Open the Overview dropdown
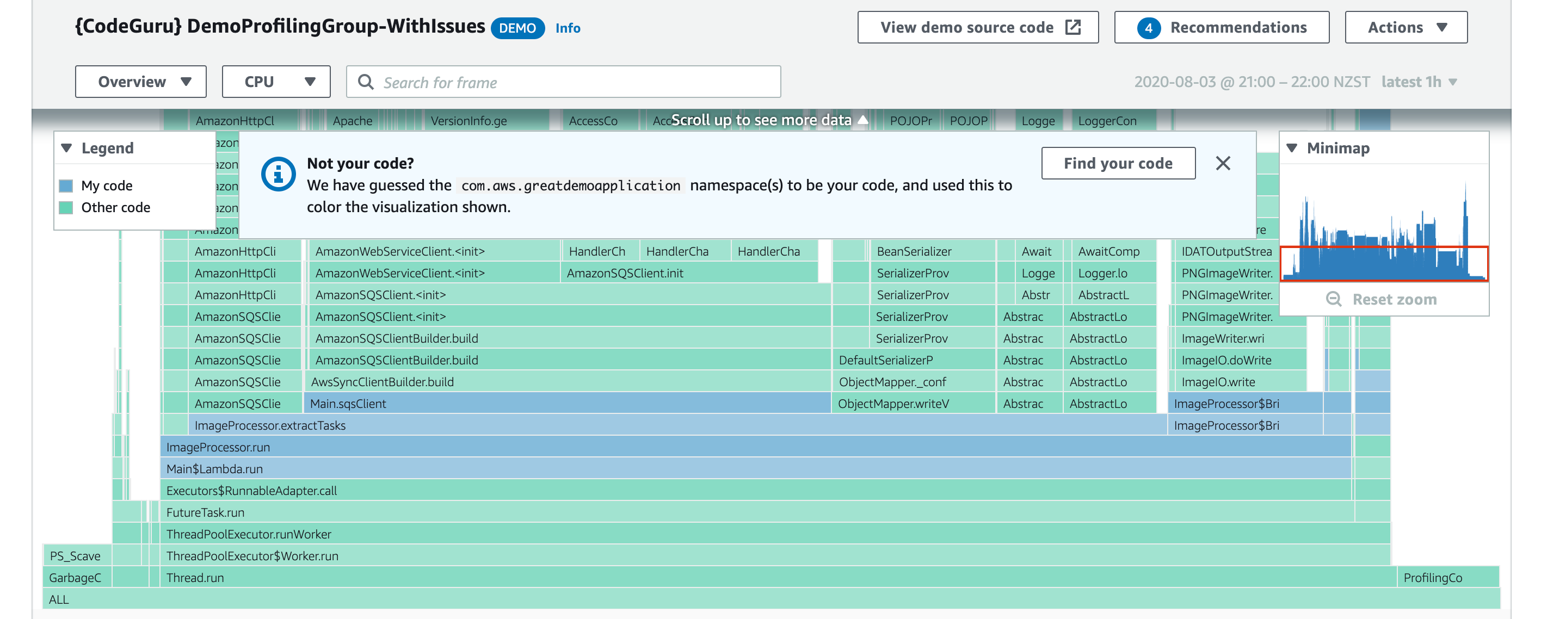 coord(140,82)
